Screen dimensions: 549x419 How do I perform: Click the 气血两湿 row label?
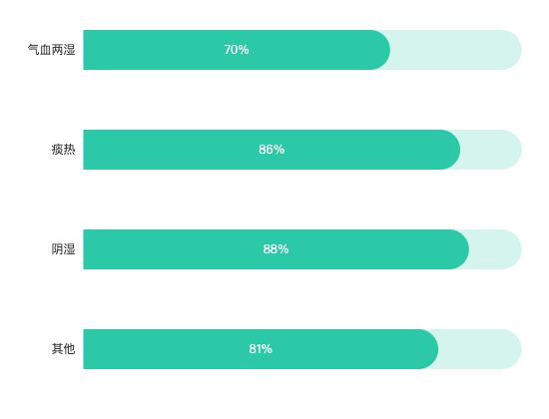[x=52, y=50]
